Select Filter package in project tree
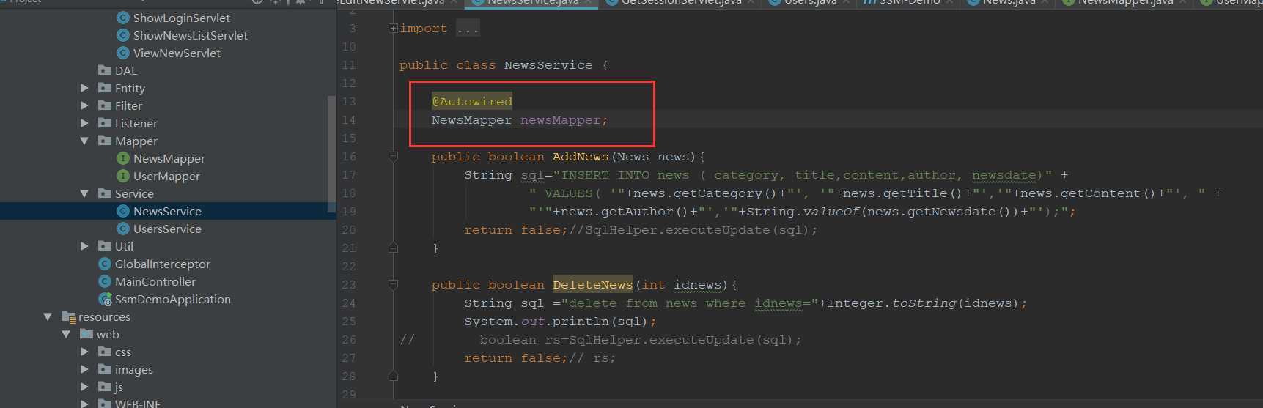The width and height of the screenshot is (1263, 408). (x=128, y=105)
